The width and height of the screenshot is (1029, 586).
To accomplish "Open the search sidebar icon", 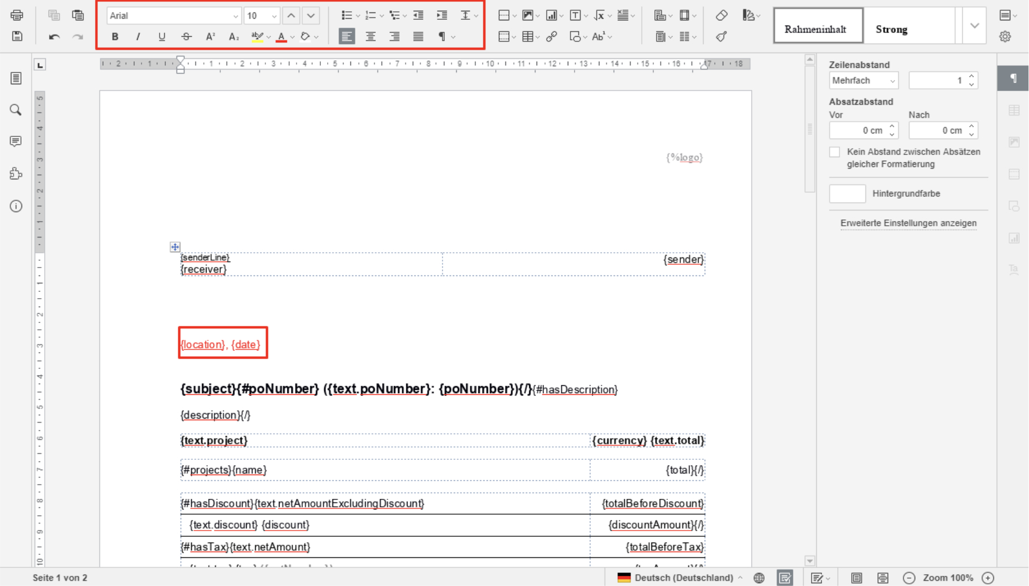I will (x=16, y=110).
